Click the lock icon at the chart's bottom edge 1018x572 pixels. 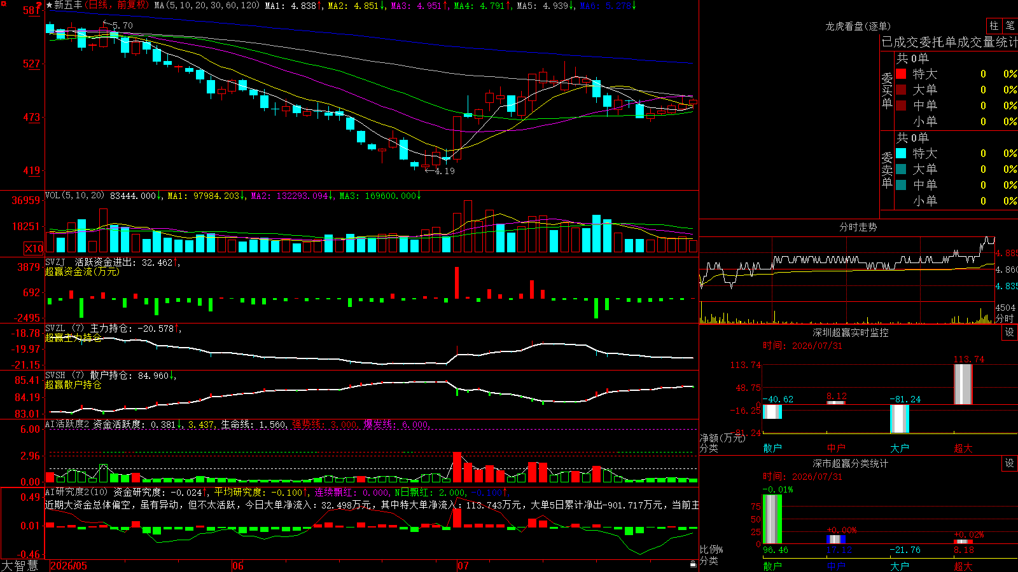pos(693,564)
